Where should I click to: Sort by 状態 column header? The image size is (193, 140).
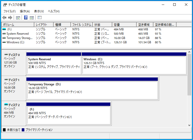(x=102, y=25)
